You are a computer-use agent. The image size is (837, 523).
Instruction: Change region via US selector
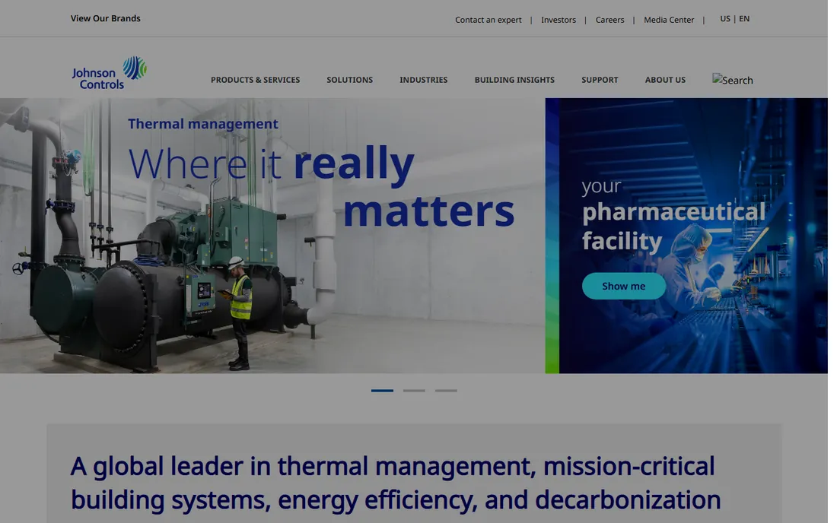725,19
